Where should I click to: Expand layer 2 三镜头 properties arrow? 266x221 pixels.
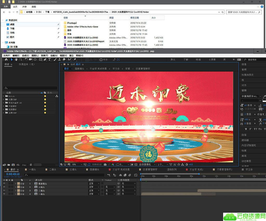[16, 187]
